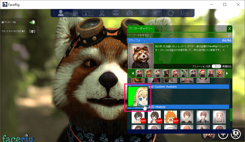Select the second New dark-haired Live2D avatar
245x142 pixels.
pyautogui.click(x=154, y=117)
